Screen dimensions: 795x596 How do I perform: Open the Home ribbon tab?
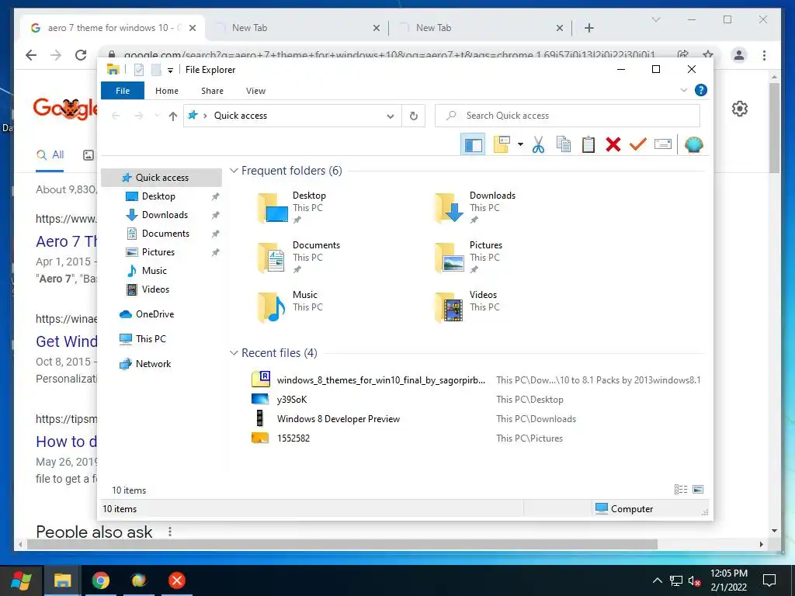(167, 91)
